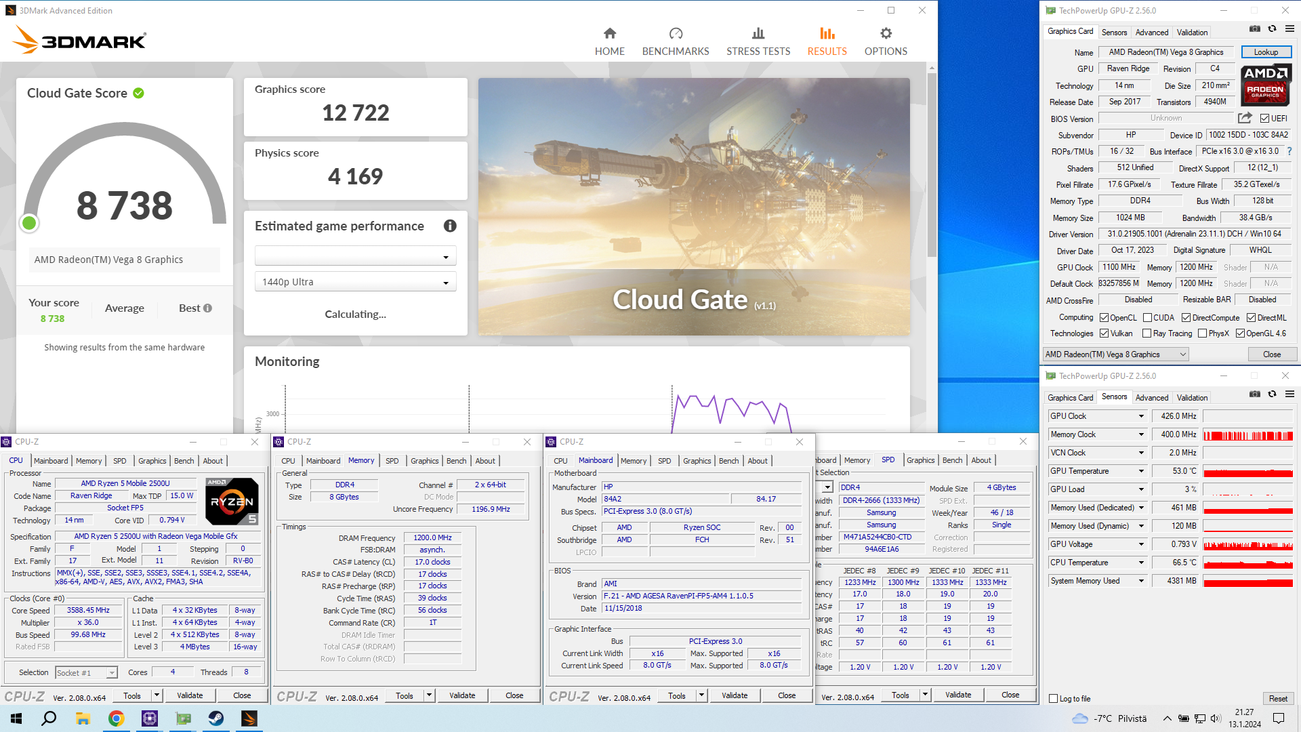Click the Bus Interface question mark in GPU-Z

[1289, 151]
